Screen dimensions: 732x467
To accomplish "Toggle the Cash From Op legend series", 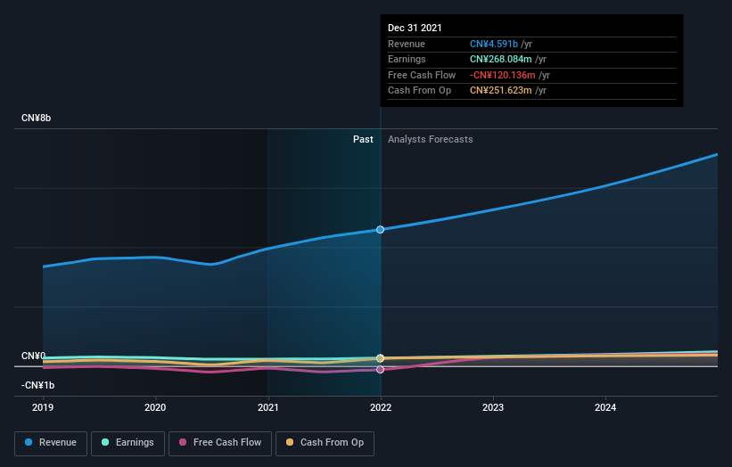I will [325, 443].
